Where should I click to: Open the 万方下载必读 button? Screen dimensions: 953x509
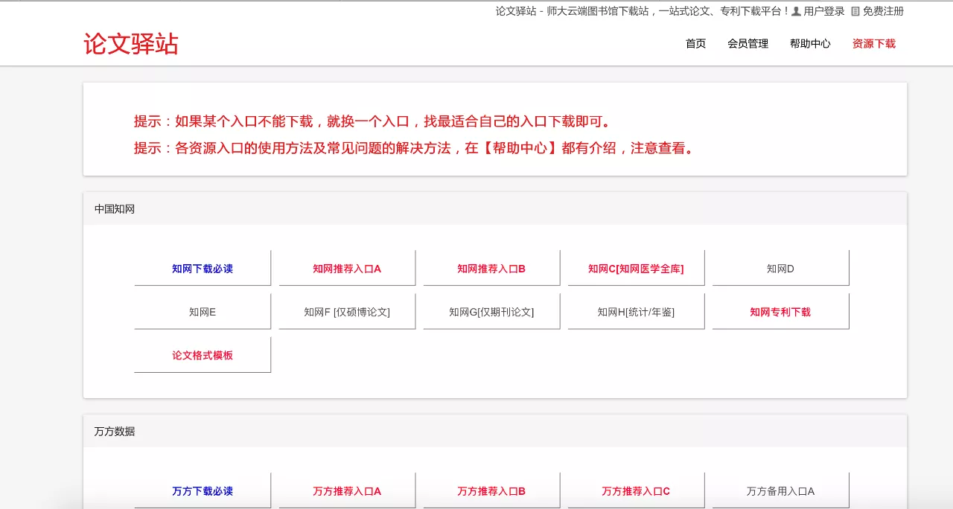[x=203, y=490]
